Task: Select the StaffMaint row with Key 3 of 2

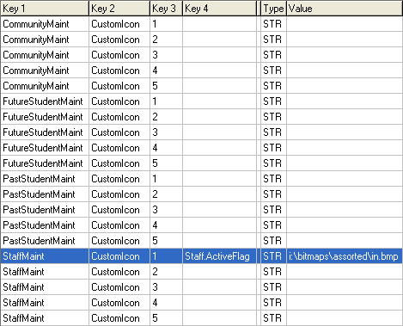Action: click(x=201, y=272)
